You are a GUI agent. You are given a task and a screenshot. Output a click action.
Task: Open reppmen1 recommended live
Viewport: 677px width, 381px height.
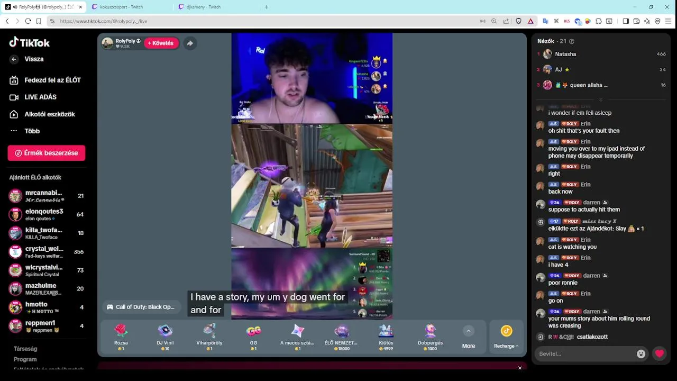coord(47,325)
